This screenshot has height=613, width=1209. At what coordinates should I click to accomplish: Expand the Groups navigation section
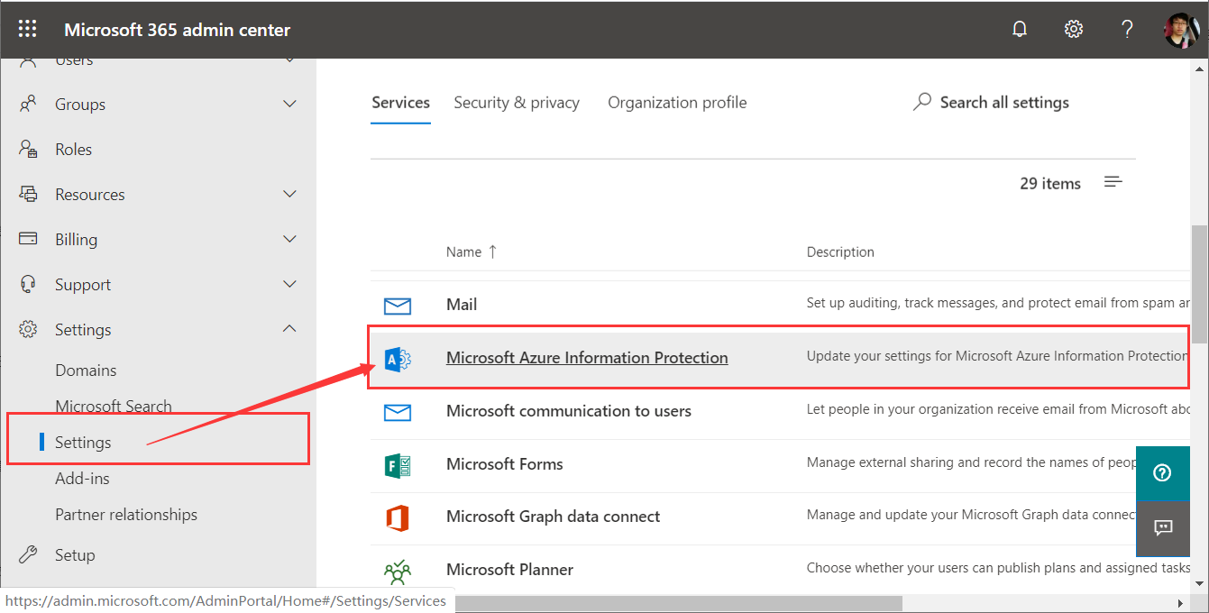pyautogui.click(x=289, y=105)
